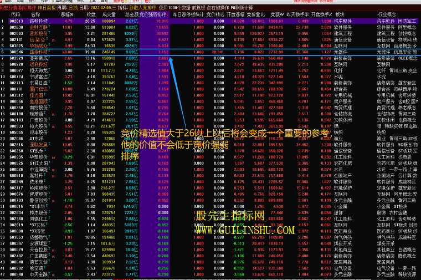Select stock 同德化工
The height and width of the screenshot is (280, 421).
coord(38,219)
